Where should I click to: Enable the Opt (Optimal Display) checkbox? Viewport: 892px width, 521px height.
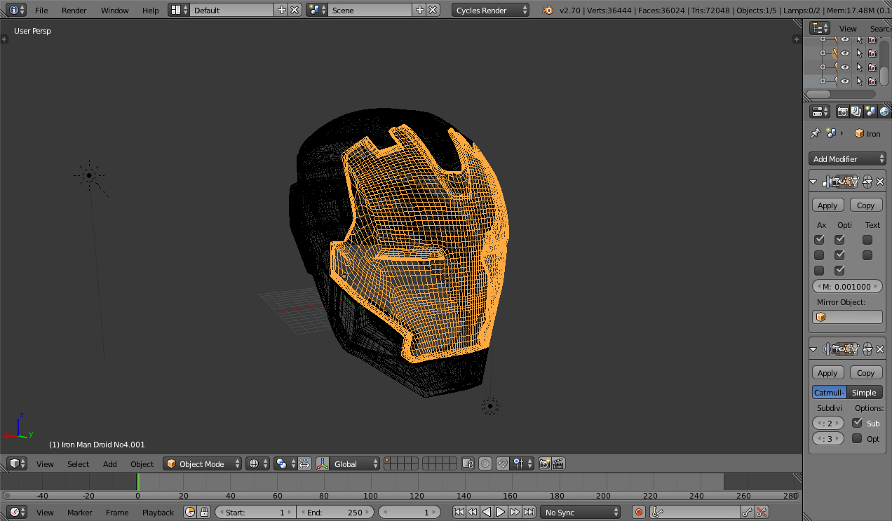click(x=857, y=438)
